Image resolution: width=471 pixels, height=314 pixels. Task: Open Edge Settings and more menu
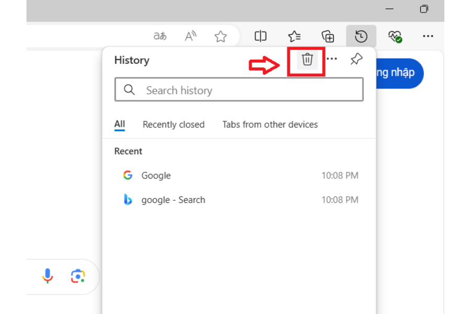[x=428, y=36]
